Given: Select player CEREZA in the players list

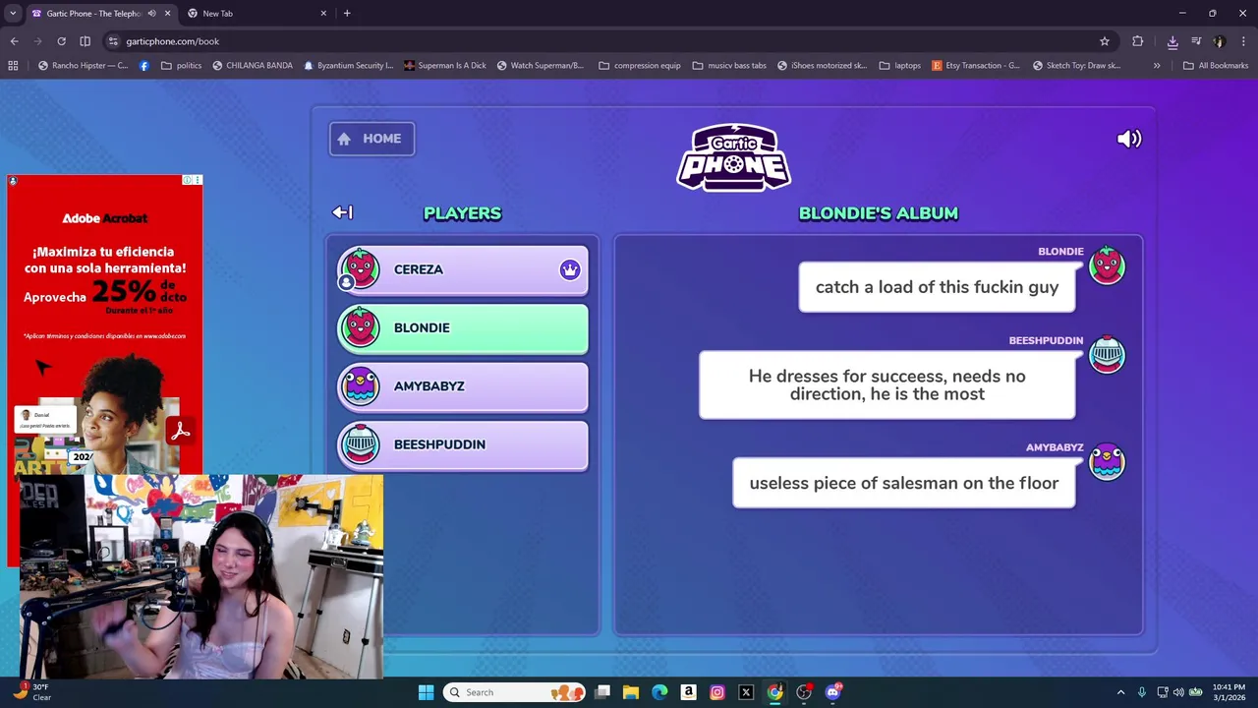Looking at the screenshot, I should tap(463, 269).
